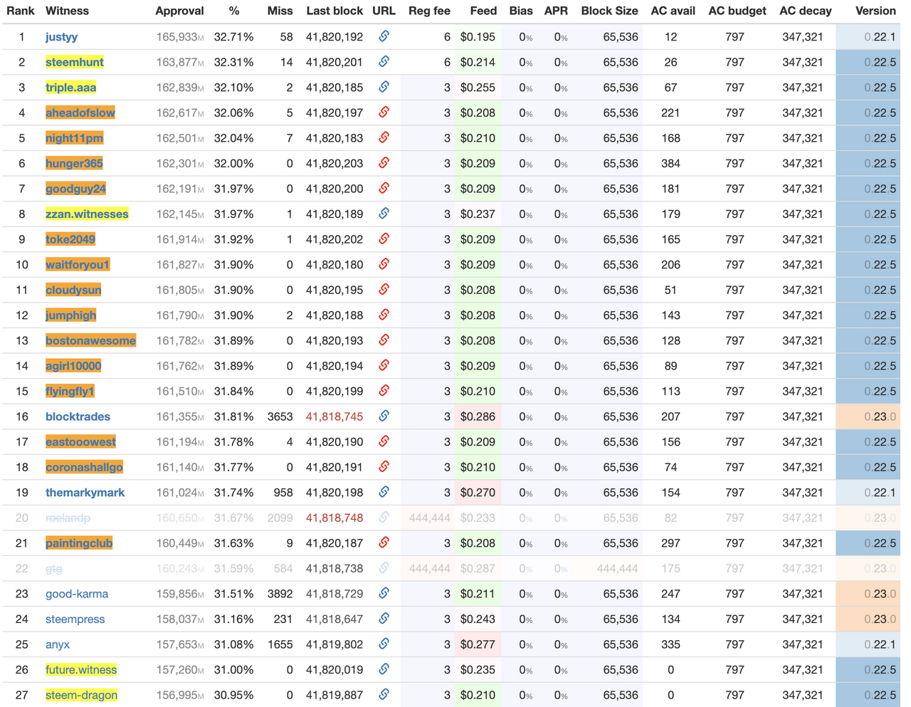This screenshot has height=707, width=911.
Task: Select steempress' last block 41,818,647
Action: point(335,619)
